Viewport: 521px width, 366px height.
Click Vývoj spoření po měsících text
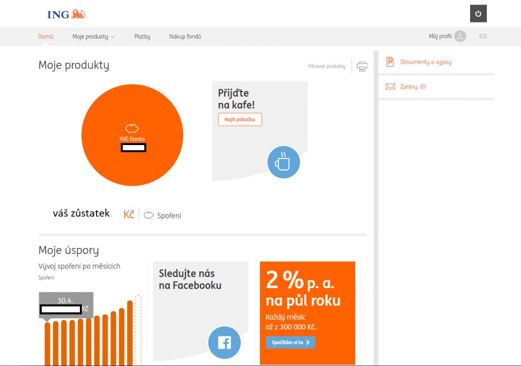[79, 266]
